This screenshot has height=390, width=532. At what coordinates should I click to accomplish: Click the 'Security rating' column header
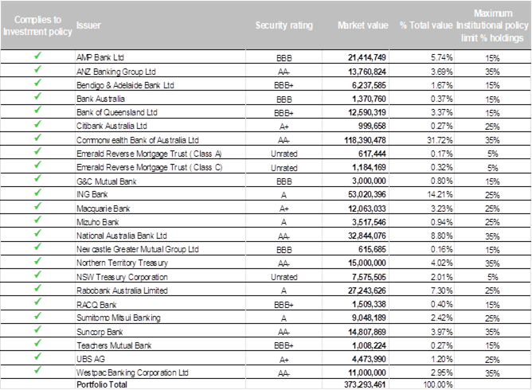pyautogui.click(x=284, y=25)
